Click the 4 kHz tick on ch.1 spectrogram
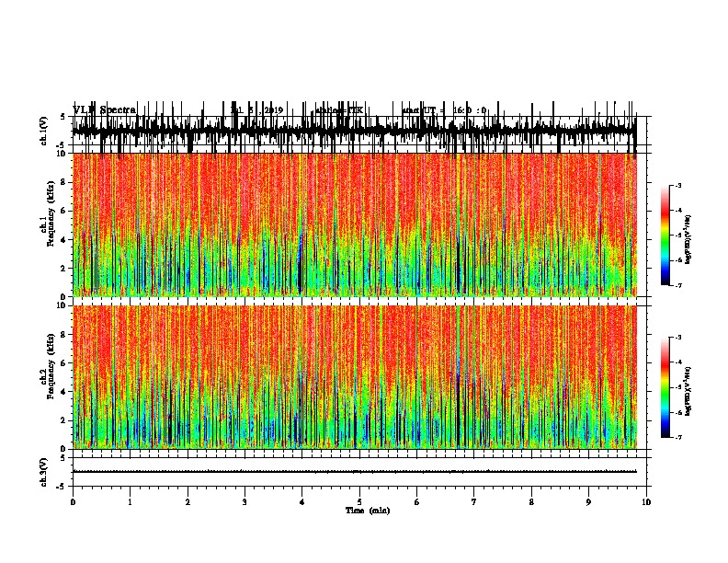Viewport: 728px width, 563px height. (63, 240)
